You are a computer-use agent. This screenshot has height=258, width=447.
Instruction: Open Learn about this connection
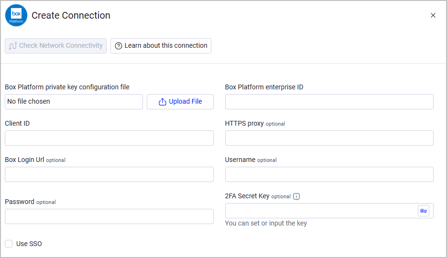click(161, 46)
